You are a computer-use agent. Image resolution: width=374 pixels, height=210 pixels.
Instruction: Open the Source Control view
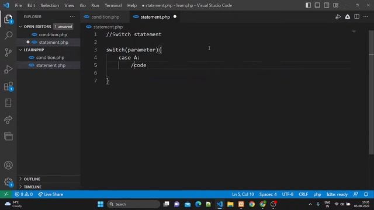(8, 52)
